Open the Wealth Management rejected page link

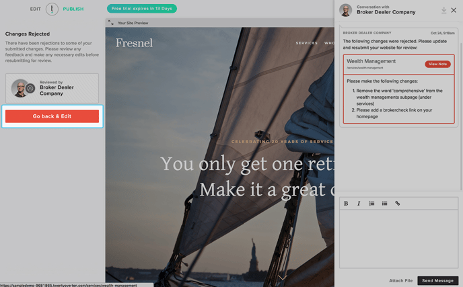(x=371, y=61)
